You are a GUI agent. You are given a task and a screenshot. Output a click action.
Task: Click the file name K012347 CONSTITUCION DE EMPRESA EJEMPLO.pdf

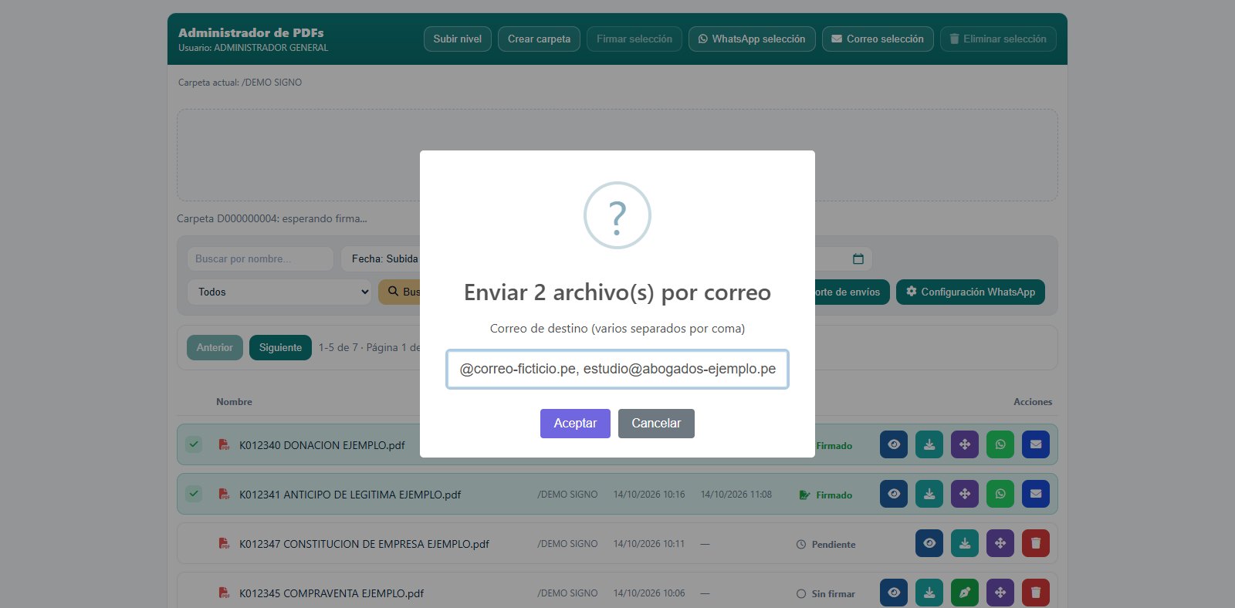tap(364, 544)
